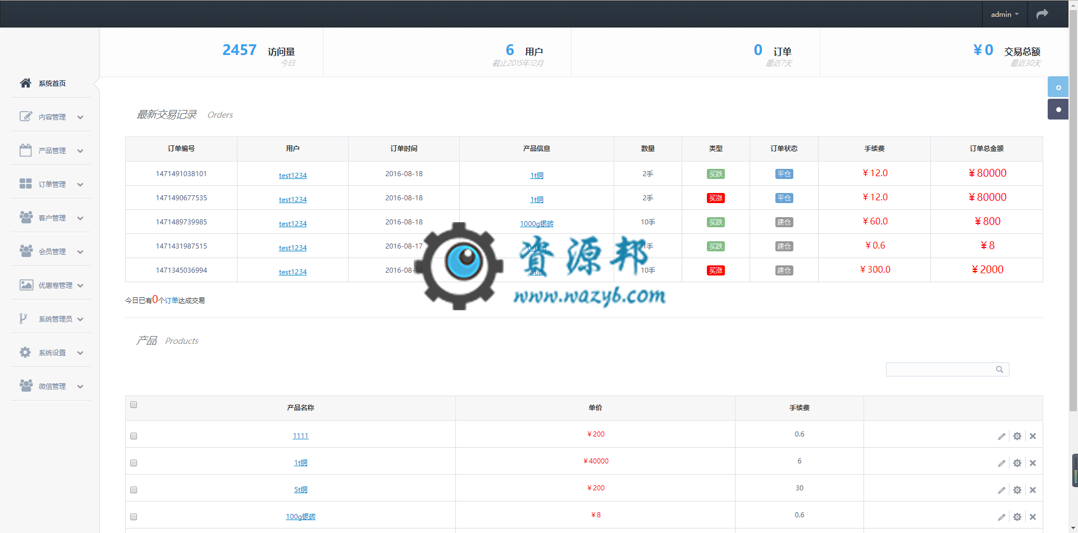The width and height of the screenshot is (1078, 533).
Task: Delete product 100g银砖 with X icon
Action: (x=1033, y=517)
